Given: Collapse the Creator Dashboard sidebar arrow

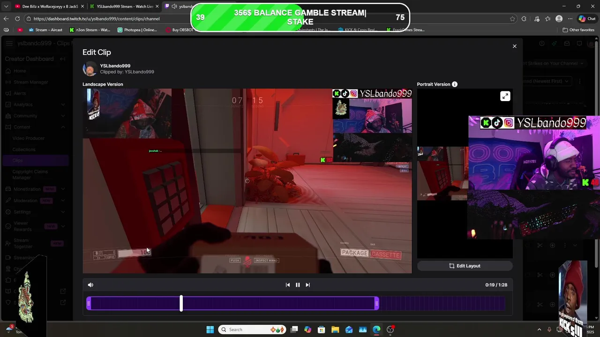Looking at the screenshot, I should tap(62, 59).
